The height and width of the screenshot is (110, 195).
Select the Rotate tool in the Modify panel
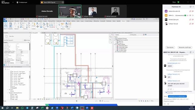tap(44, 27)
